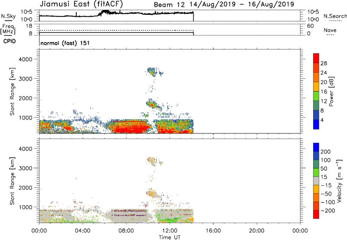This screenshot has height=240, width=347.
Task: Click the '4000' tick on power panel axis
Action: 26,59
